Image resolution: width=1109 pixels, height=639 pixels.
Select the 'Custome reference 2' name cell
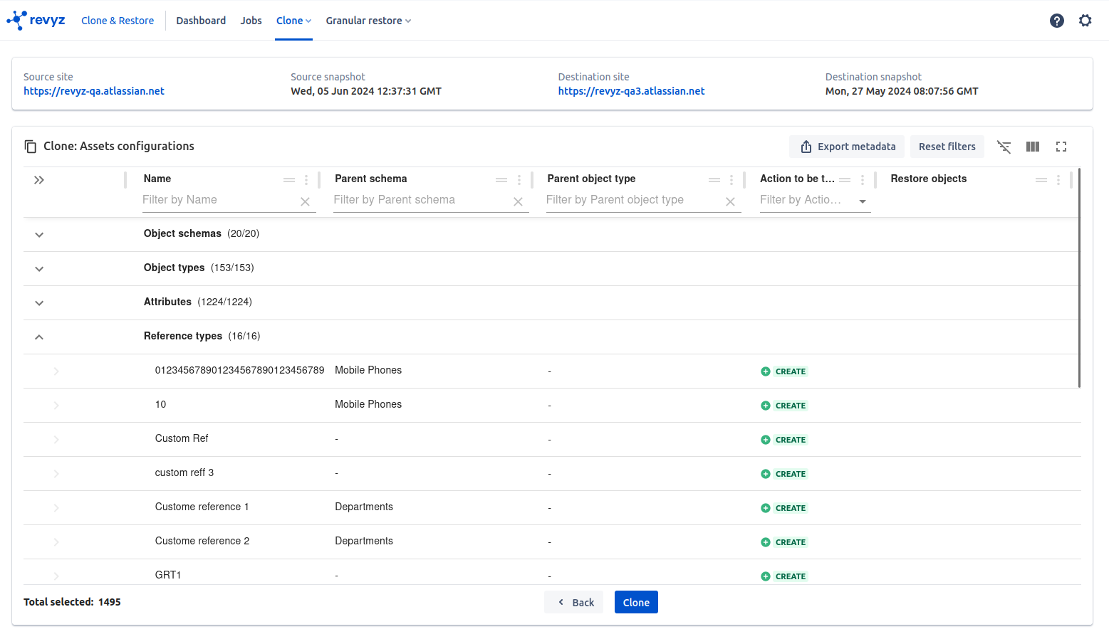tap(202, 541)
